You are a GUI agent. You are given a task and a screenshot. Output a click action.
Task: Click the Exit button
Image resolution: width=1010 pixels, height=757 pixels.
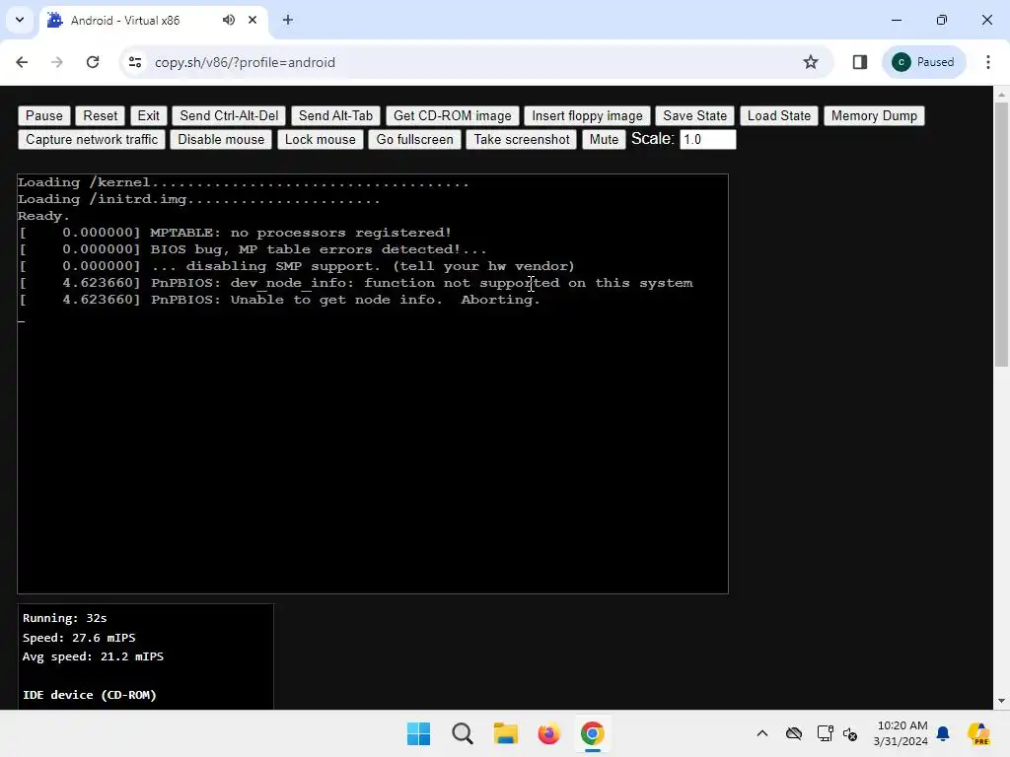click(x=148, y=116)
